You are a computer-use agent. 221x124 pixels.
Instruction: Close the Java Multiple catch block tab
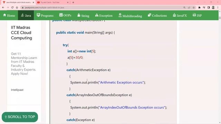pos(33,2)
